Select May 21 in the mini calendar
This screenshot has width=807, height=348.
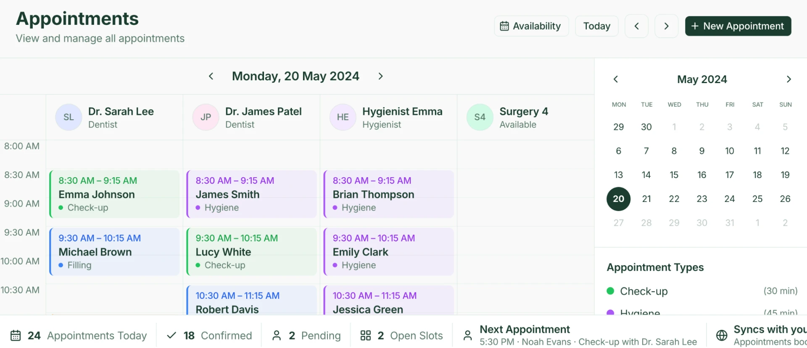[646, 199]
